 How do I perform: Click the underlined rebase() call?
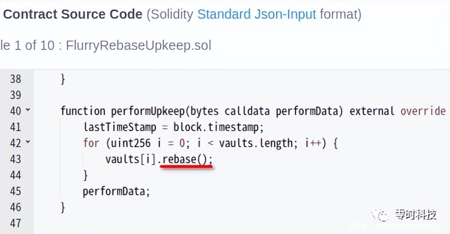pyautogui.click(x=187, y=159)
